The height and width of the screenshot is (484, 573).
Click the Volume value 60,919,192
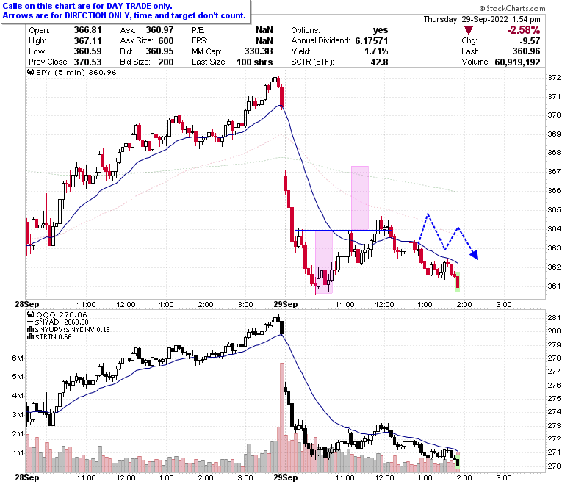coord(517,62)
